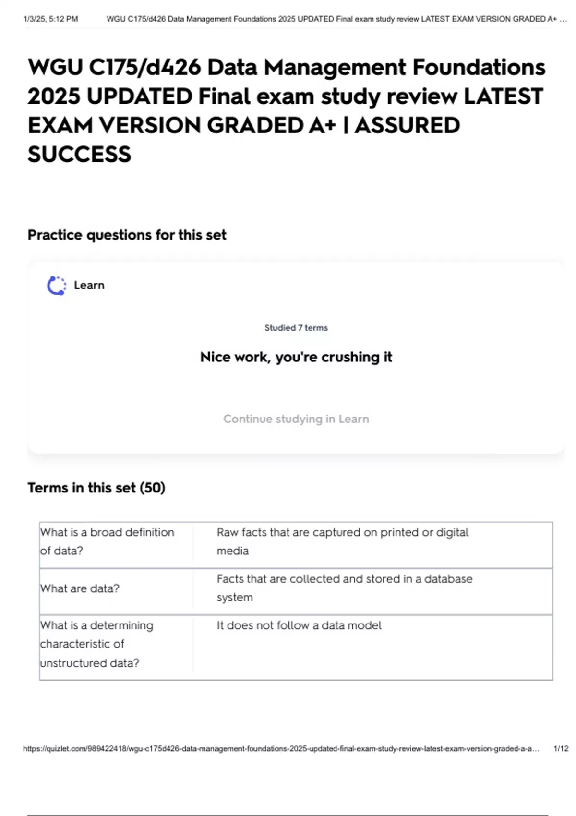This screenshot has height=816, width=576.
Task: Click the 1/12 page number indicator
Action: (x=561, y=748)
